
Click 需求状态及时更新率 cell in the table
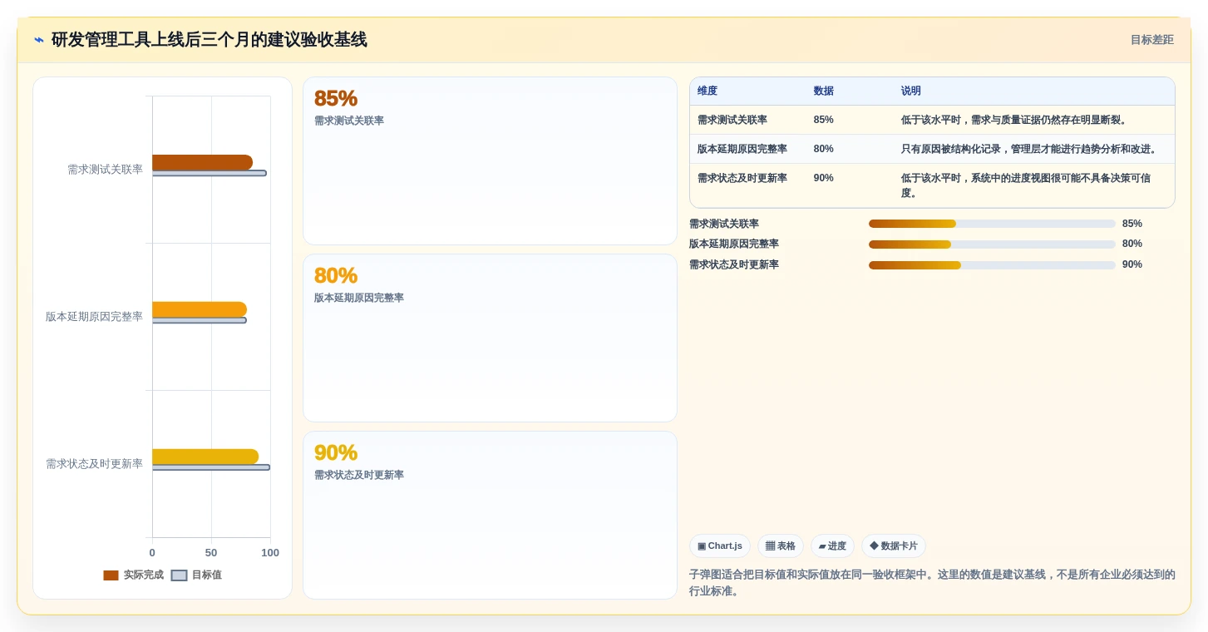[742, 178]
